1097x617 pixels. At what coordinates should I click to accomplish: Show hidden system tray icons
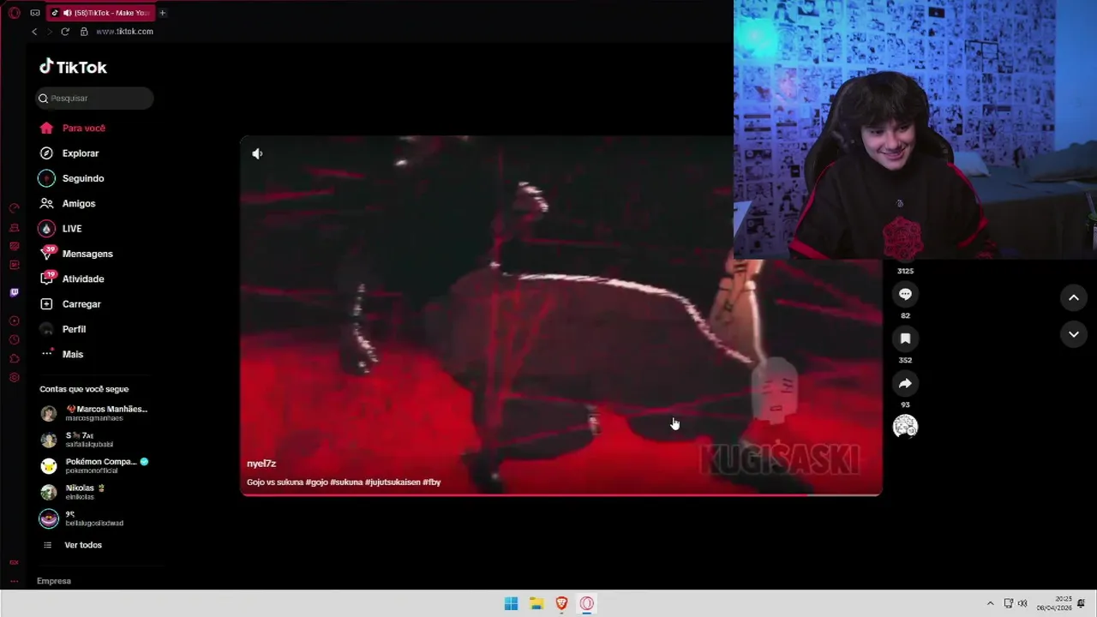pos(990,603)
